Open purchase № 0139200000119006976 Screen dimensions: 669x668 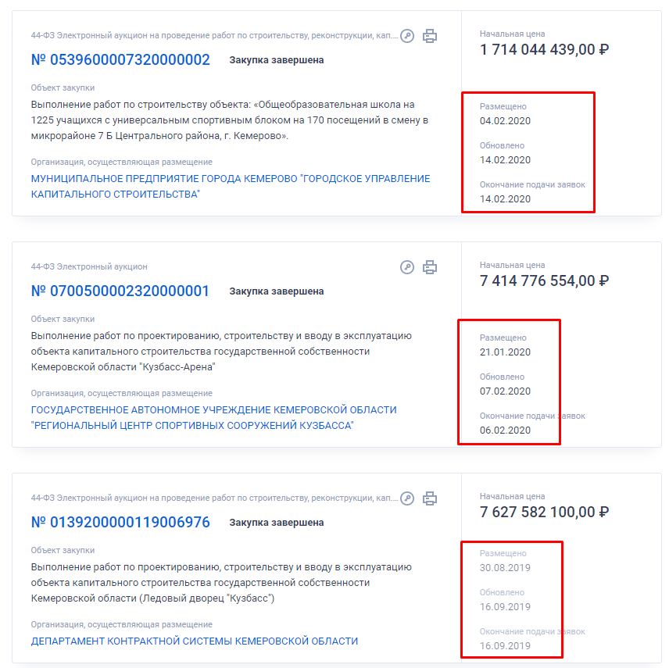[x=120, y=522]
